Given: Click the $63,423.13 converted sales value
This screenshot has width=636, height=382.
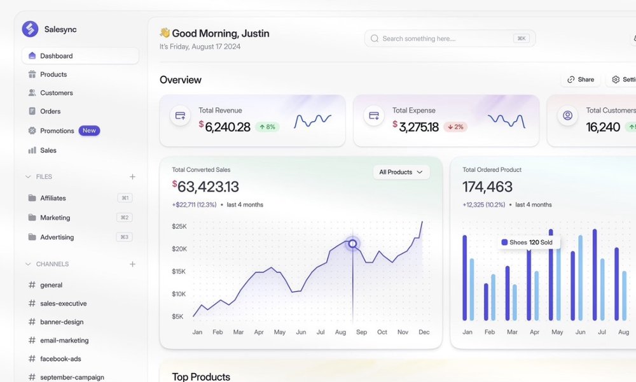Looking at the screenshot, I should tap(205, 187).
